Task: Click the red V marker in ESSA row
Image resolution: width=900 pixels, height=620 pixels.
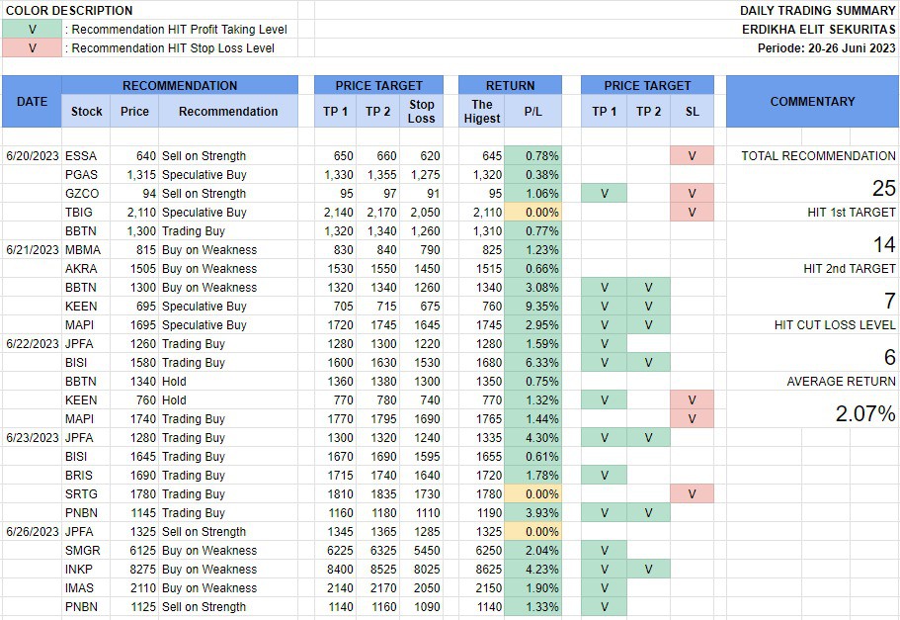Action: [x=692, y=156]
